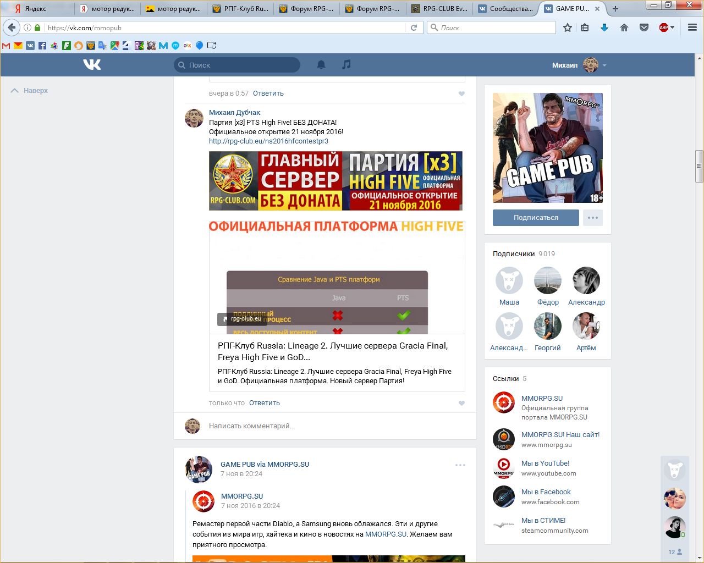Like Михаил Дубчак's comment with the heart
704x563 pixels.
pos(461,403)
